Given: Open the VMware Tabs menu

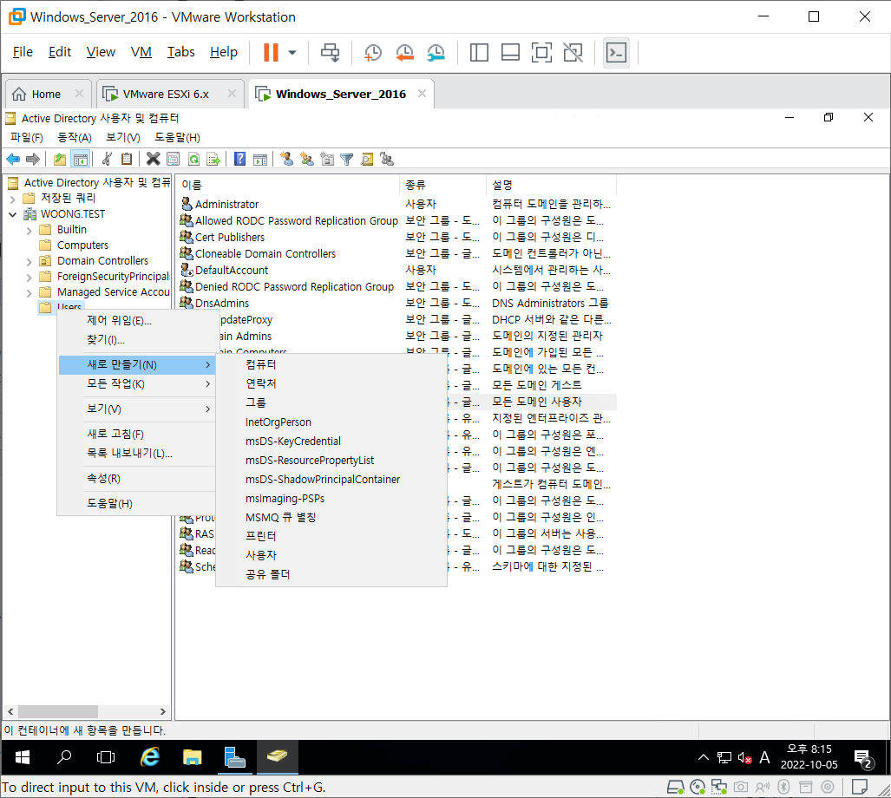Looking at the screenshot, I should tap(180, 52).
